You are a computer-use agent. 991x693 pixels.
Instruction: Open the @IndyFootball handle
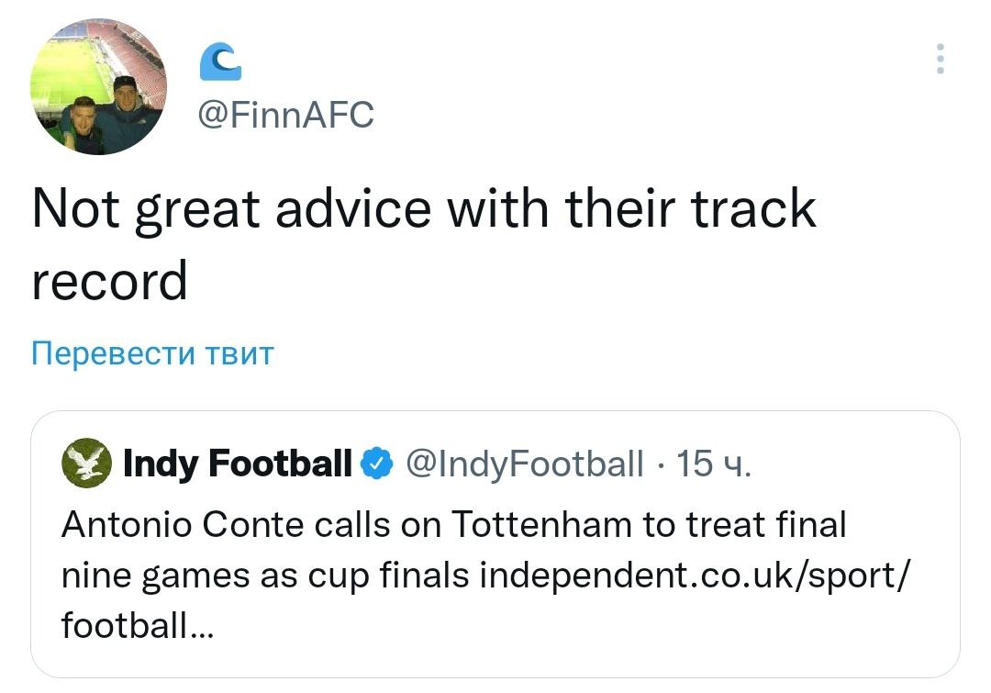pyautogui.click(x=524, y=464)
